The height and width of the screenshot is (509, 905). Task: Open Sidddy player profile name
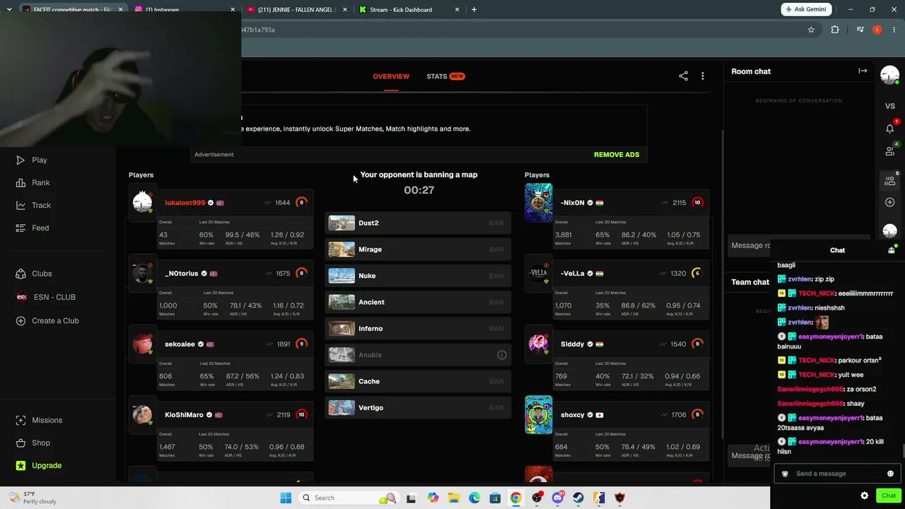point(573,344)
